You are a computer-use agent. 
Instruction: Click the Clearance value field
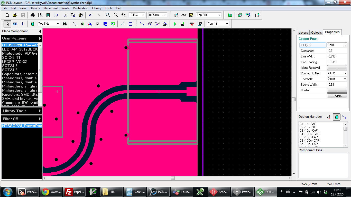[x=337, y=51]
